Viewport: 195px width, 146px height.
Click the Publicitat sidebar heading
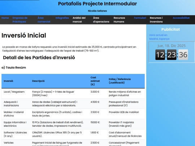[170, 30]
